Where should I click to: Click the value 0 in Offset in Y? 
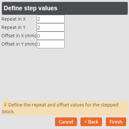(39, 44)
